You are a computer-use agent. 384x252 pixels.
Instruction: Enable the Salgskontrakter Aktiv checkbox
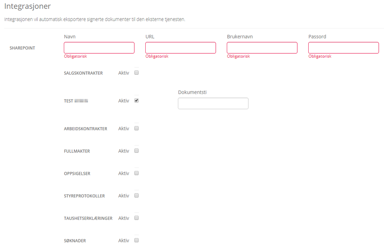click(136, 73)
